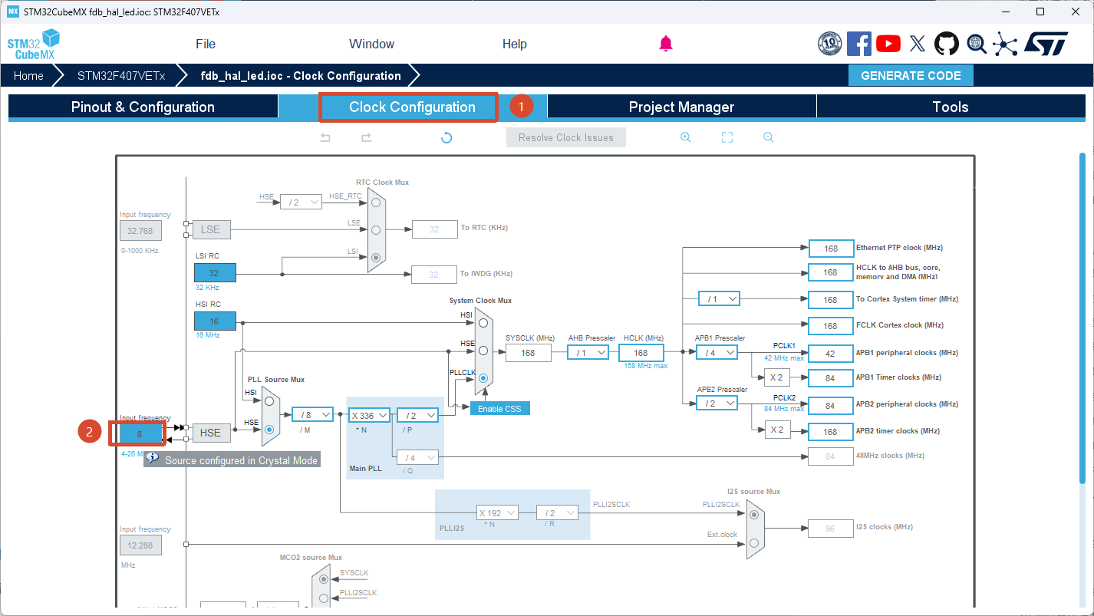Zoom out of the clock diagram
This screenshot has width=1094, height=616.
(768, 137)
